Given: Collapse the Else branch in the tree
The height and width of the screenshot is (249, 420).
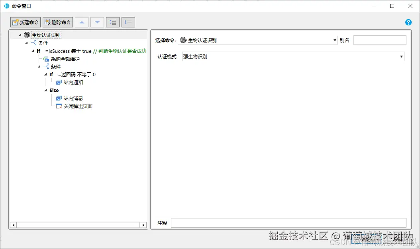Looking at the screenshot, I should coord(45,90).
